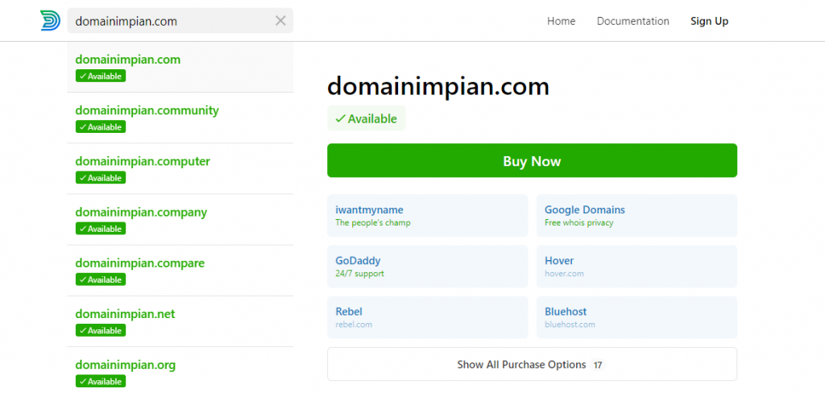Click the green Buy Now button
Viewport: 825px width, 393px height.
click(x=532, y=160)
